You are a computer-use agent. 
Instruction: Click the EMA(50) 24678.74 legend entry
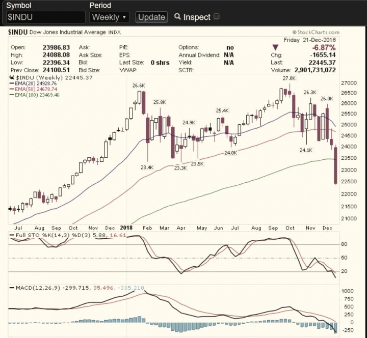pos(33,89)
